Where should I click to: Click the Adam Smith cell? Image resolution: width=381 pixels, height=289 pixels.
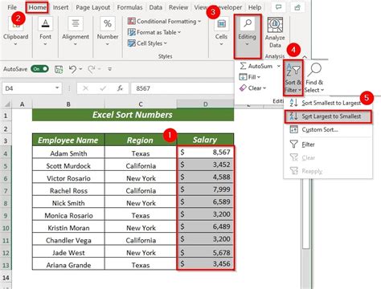(x=68, y=153)
